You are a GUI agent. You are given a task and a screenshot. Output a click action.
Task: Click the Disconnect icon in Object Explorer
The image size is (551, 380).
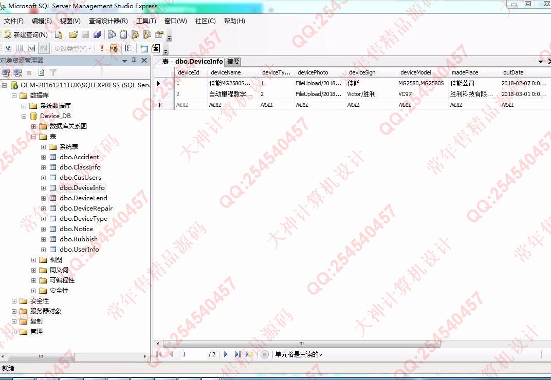pyautogui.click(x=17, y=73)
